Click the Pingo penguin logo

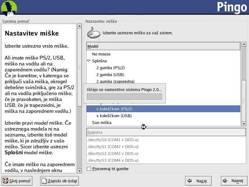9,8
